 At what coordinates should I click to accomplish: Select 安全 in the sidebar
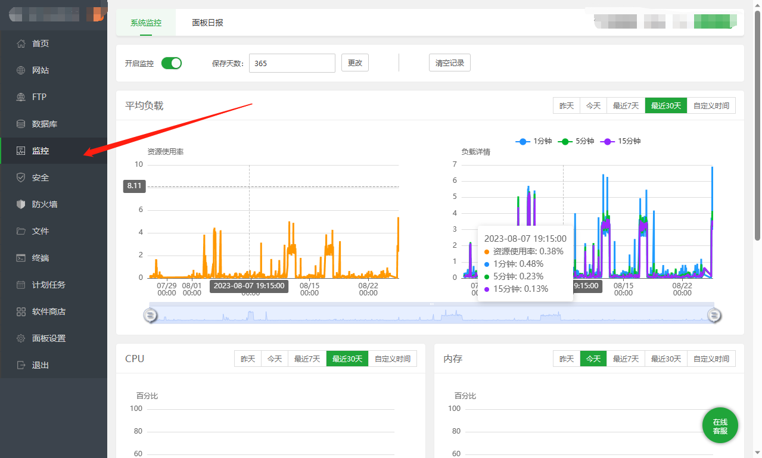tap(54, 177)
